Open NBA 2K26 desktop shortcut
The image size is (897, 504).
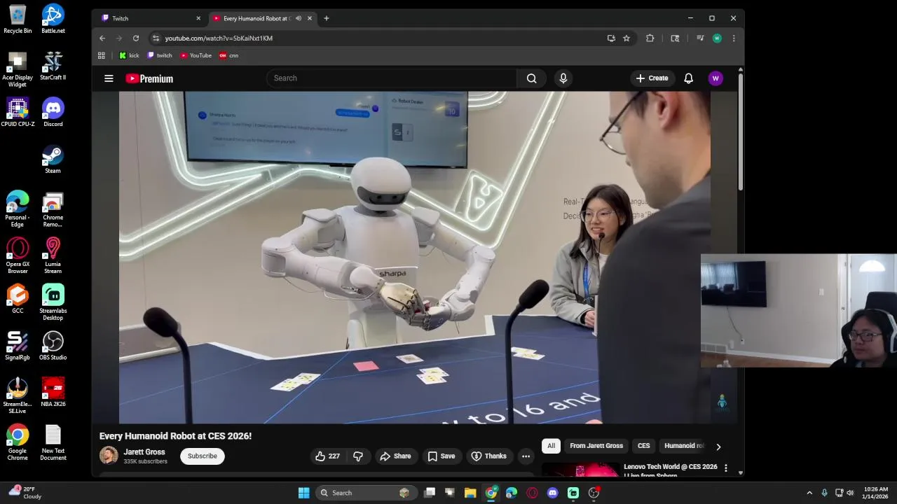(53, 393)
